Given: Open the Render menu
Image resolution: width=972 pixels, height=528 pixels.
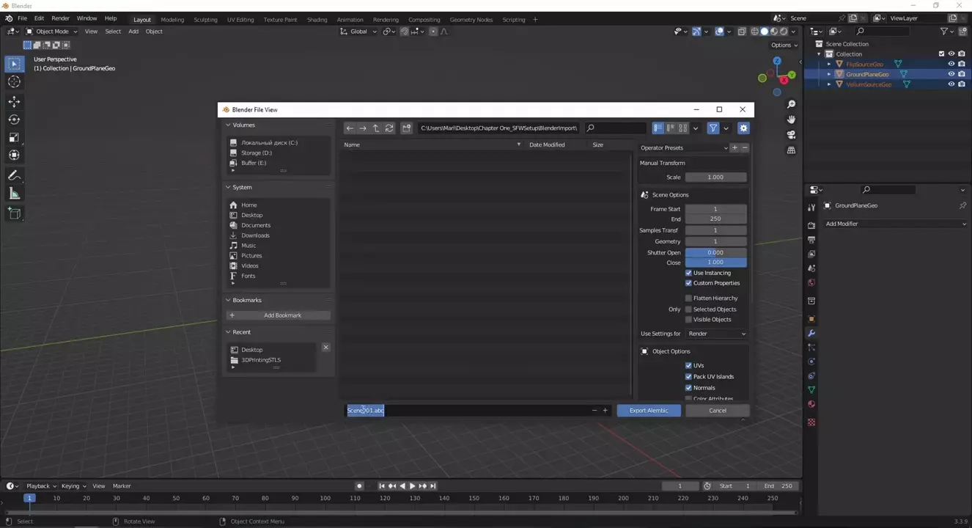Looking at the screenshot, I should (60, 18).
